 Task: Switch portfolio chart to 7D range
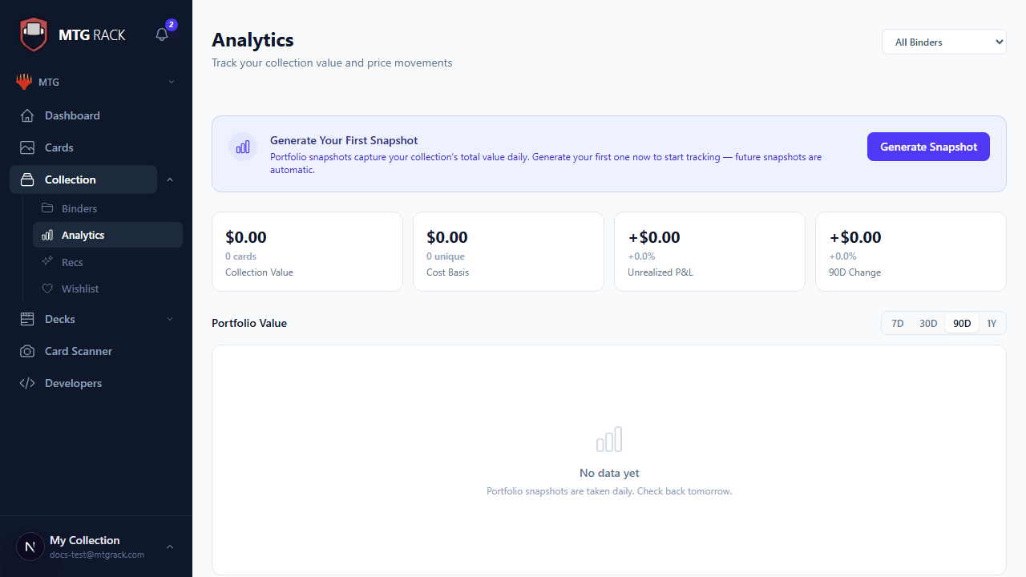[x=897, y=323]
